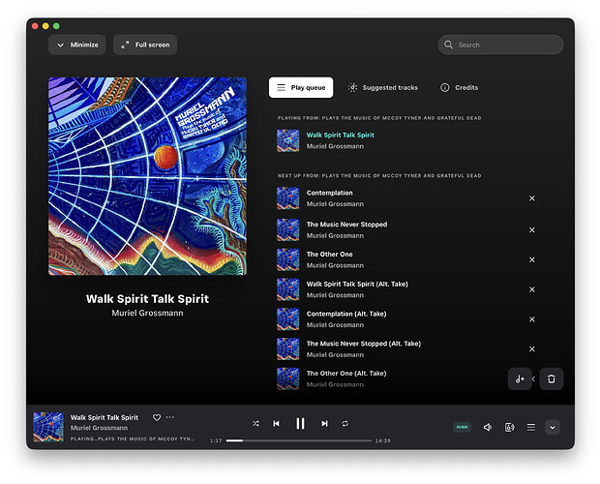Screen dimensions: 600x484
Task: Open the more options ellipsis menu
Action: pos(170,417)
